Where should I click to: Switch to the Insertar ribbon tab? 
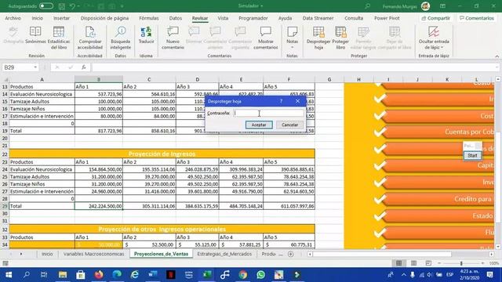coord(61,18)
